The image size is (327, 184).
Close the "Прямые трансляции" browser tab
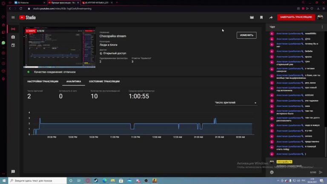78,3
